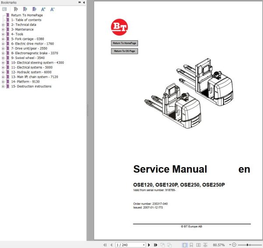The width and height of the screenshot is (263, 248).
Task: Expand the Electromagnetic brake bookmark
Action: pos(3,53)
